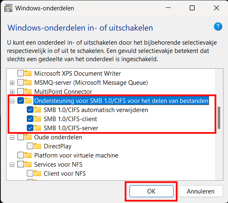Collapse the Ondersteuning voor SMB 1.0/CIFS node
This screenshot has width=228, height=203.
pos(12,101)
